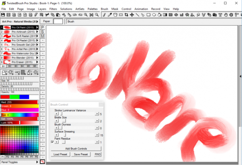Click the Redo arrow icon
This screenshot has height=165, width=242.
point(80,15)
